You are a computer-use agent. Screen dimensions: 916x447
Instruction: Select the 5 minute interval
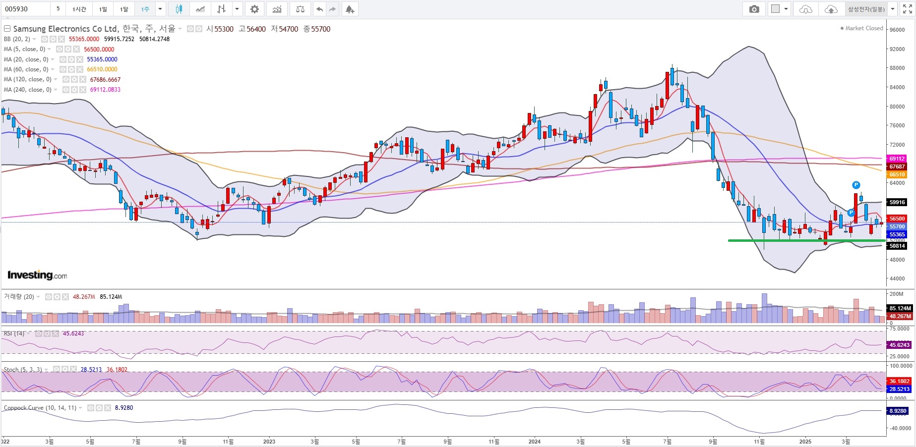click(58, 9)
